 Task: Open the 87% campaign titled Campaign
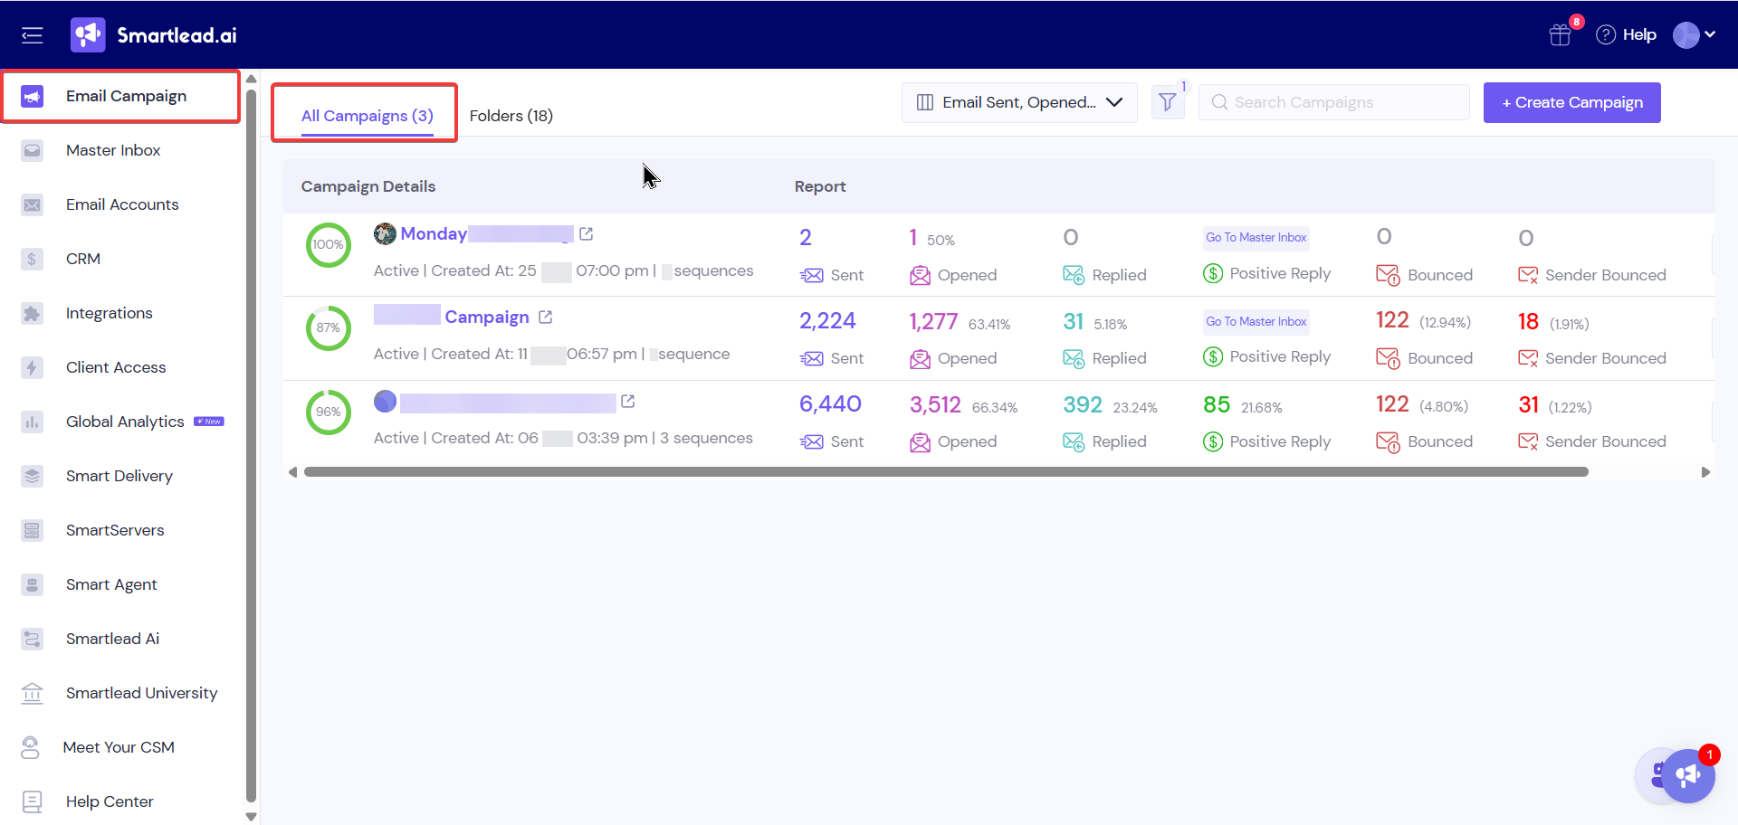(452, 317)
